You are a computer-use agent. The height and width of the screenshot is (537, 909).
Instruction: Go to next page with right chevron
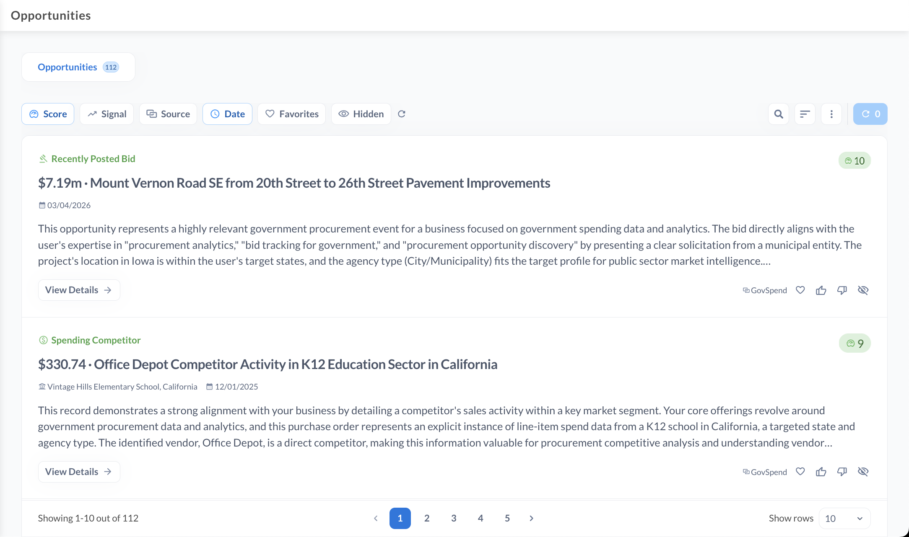pyautogui.click(x=531, y=519)
